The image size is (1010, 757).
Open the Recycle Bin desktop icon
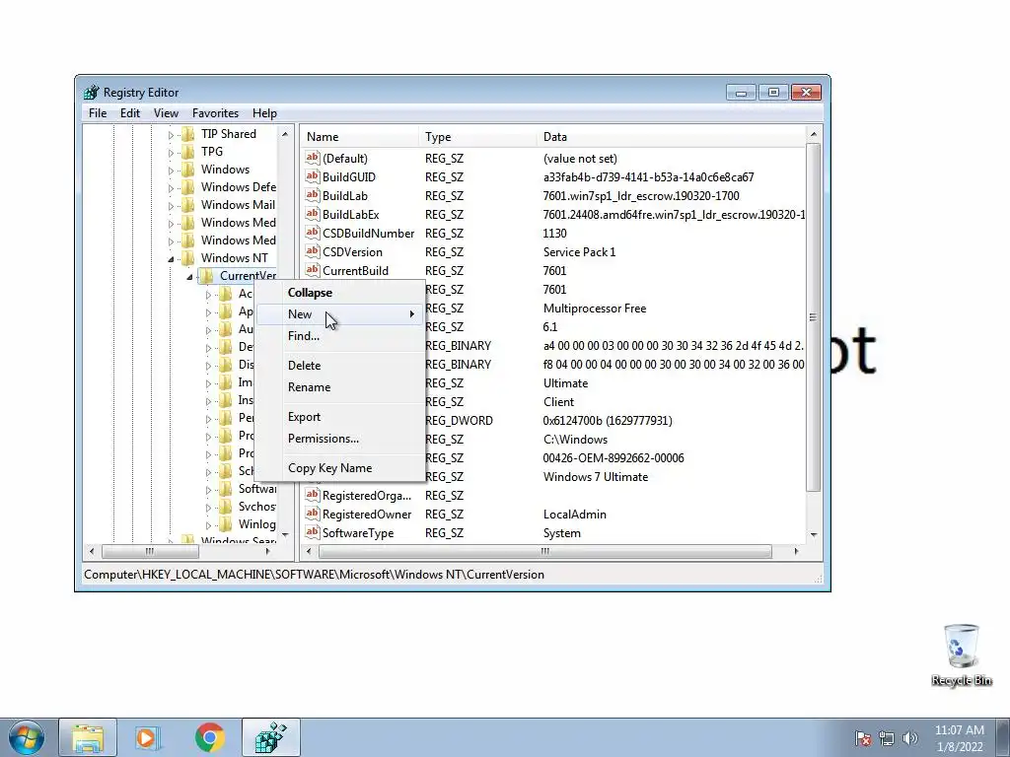click(961, 655)
